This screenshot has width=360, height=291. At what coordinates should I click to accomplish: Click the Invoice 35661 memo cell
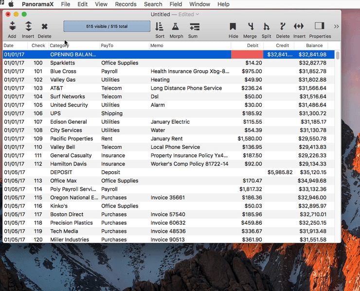point(190,197)
